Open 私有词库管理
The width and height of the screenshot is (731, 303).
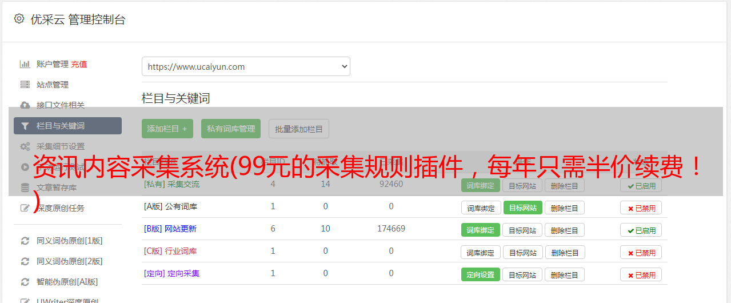click(x=231, y=129)
